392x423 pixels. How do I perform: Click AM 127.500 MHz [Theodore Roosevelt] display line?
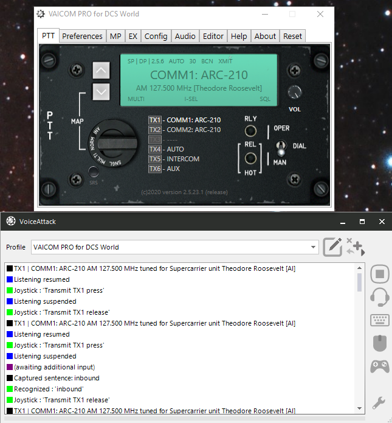199,88
